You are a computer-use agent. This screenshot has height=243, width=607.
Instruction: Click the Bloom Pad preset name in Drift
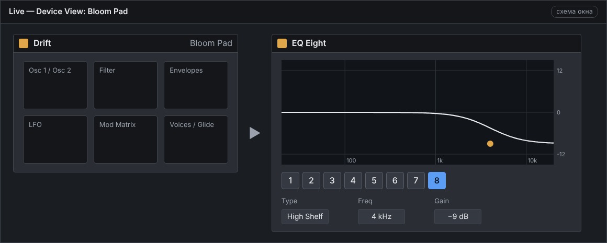tap(211, 43)
